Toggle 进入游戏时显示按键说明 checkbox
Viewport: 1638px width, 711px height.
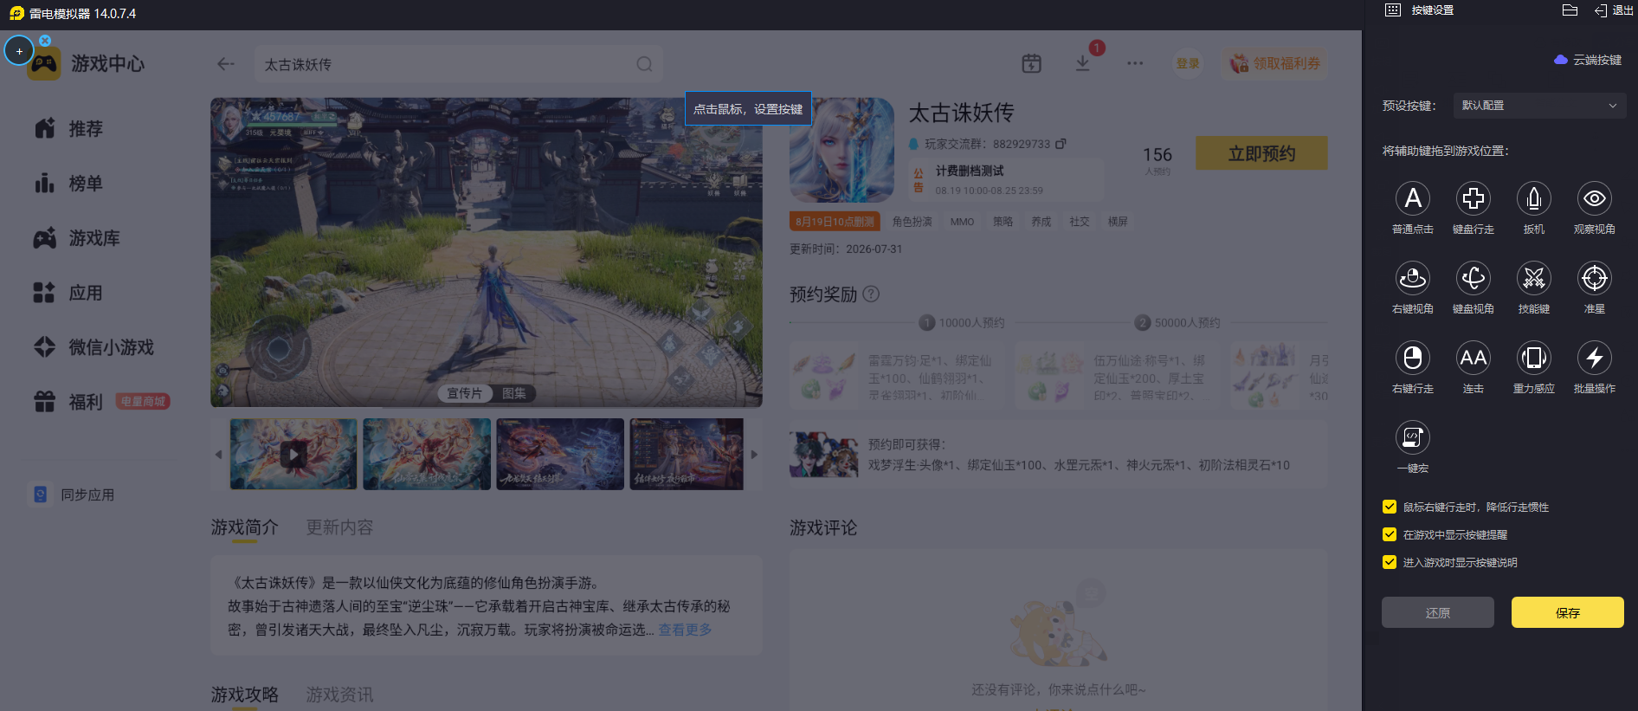point(1390,562)
